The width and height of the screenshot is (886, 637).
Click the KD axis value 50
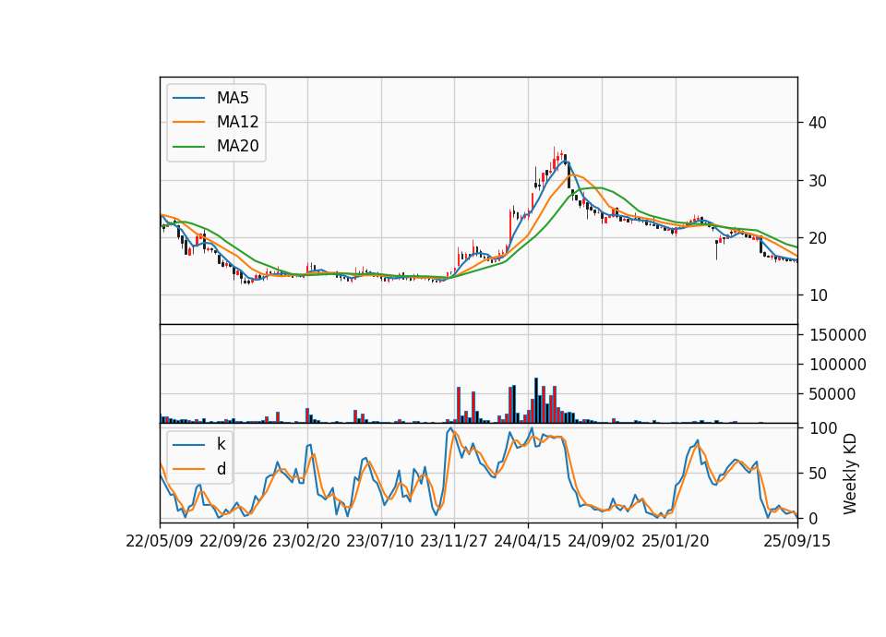coord(819,473)
